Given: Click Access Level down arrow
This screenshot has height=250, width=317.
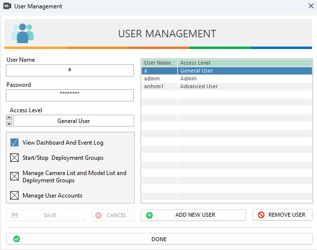Looking at the screenshot, I should (x=9, y=124).
